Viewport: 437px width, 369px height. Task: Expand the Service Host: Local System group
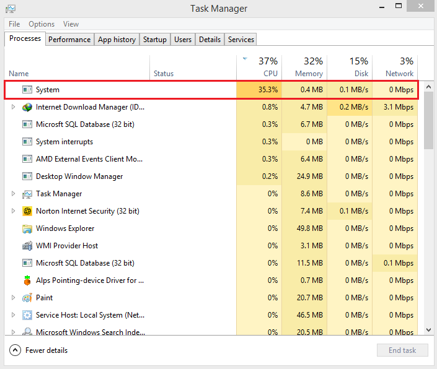click(x=13, y=315)
